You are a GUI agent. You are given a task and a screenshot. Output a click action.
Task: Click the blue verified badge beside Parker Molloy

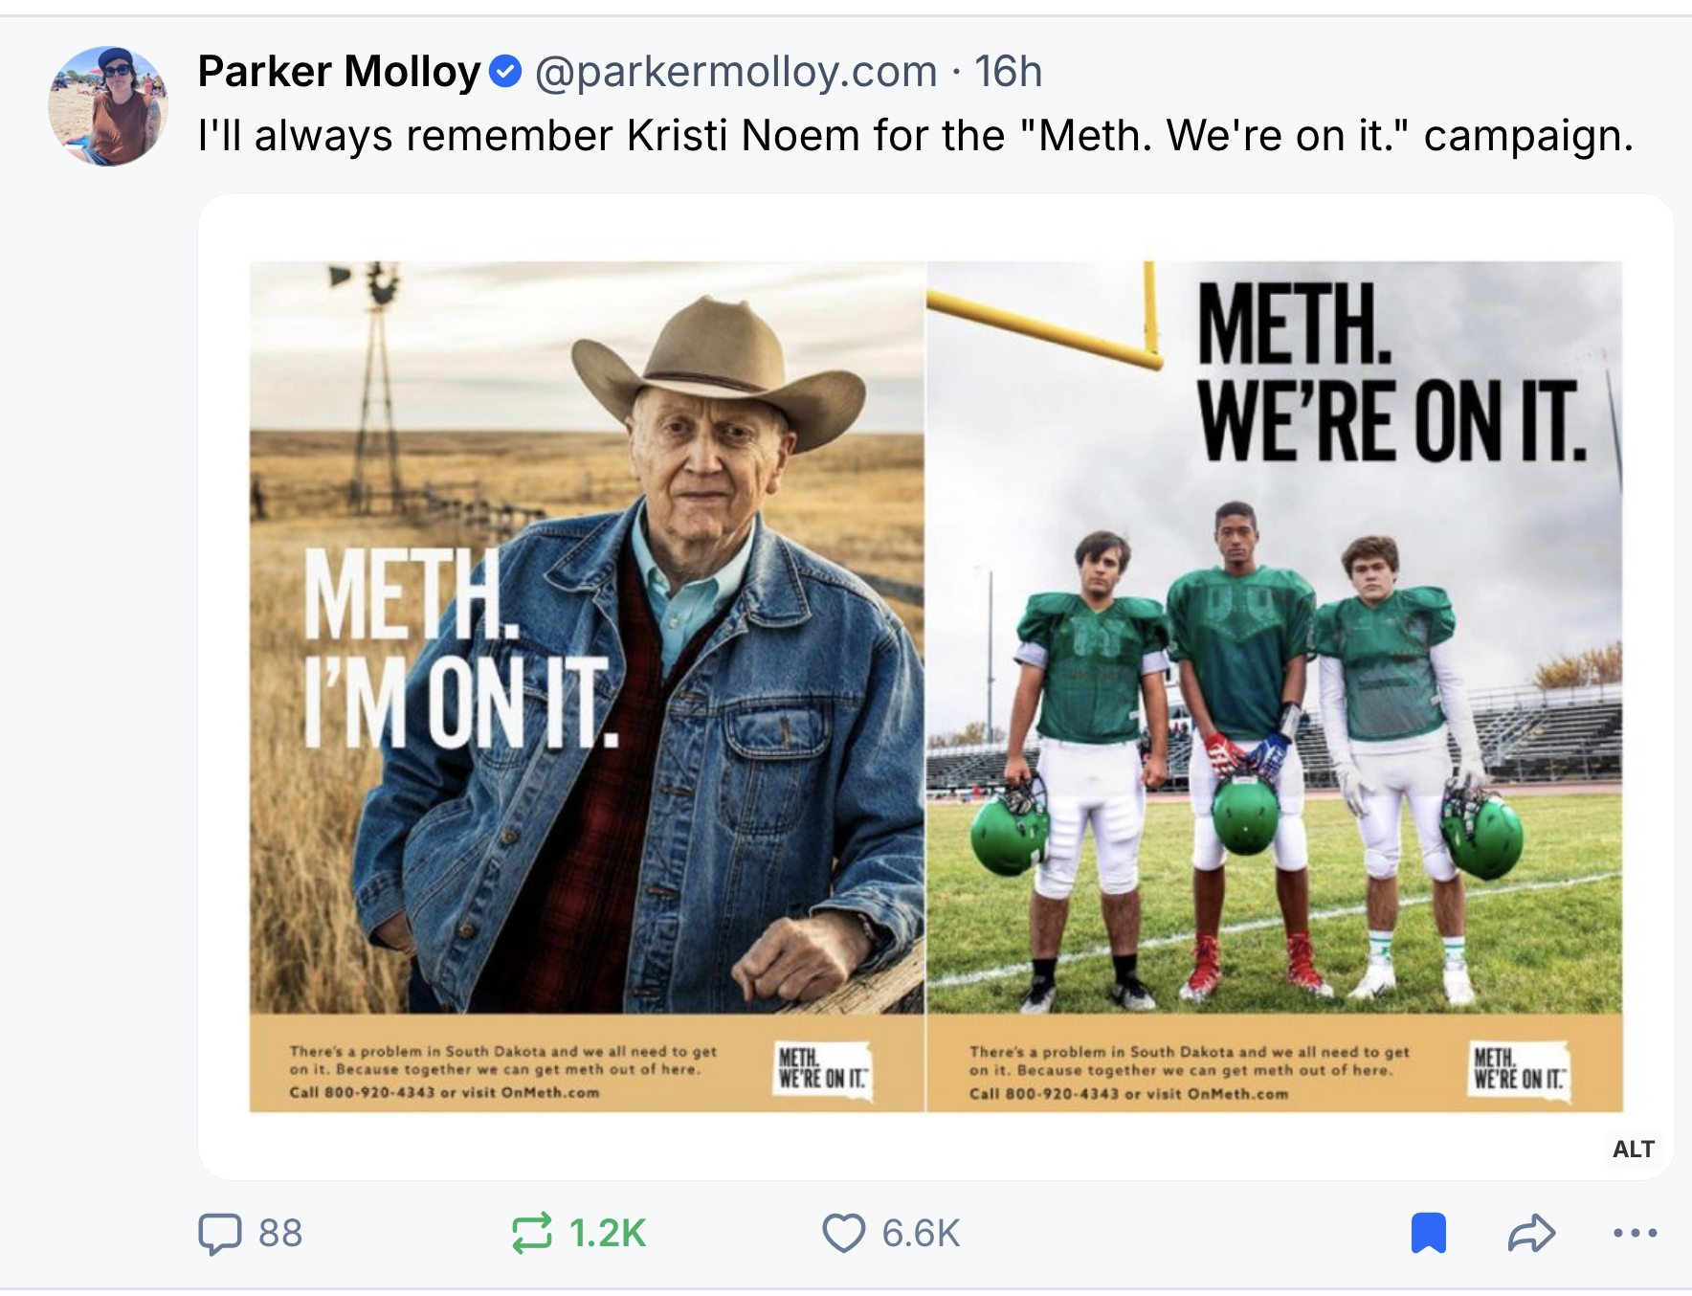pos(505,72)
